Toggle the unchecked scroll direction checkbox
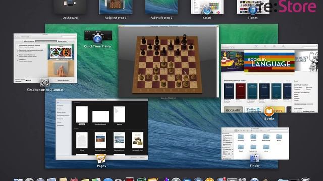Image resolution: width=323 pixels, height=181 pixels. point(18,46)
